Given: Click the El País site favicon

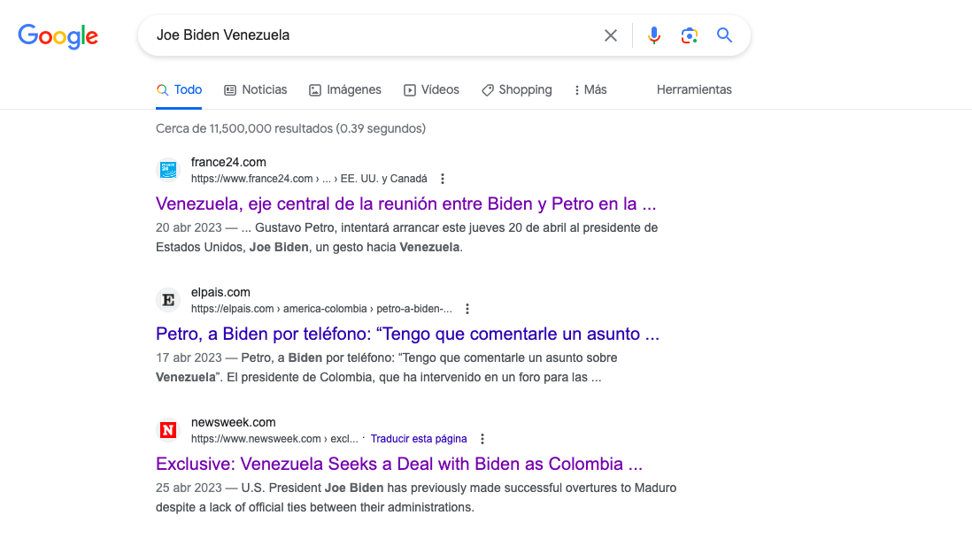Looking at the screenshot, I should (168, 300).
